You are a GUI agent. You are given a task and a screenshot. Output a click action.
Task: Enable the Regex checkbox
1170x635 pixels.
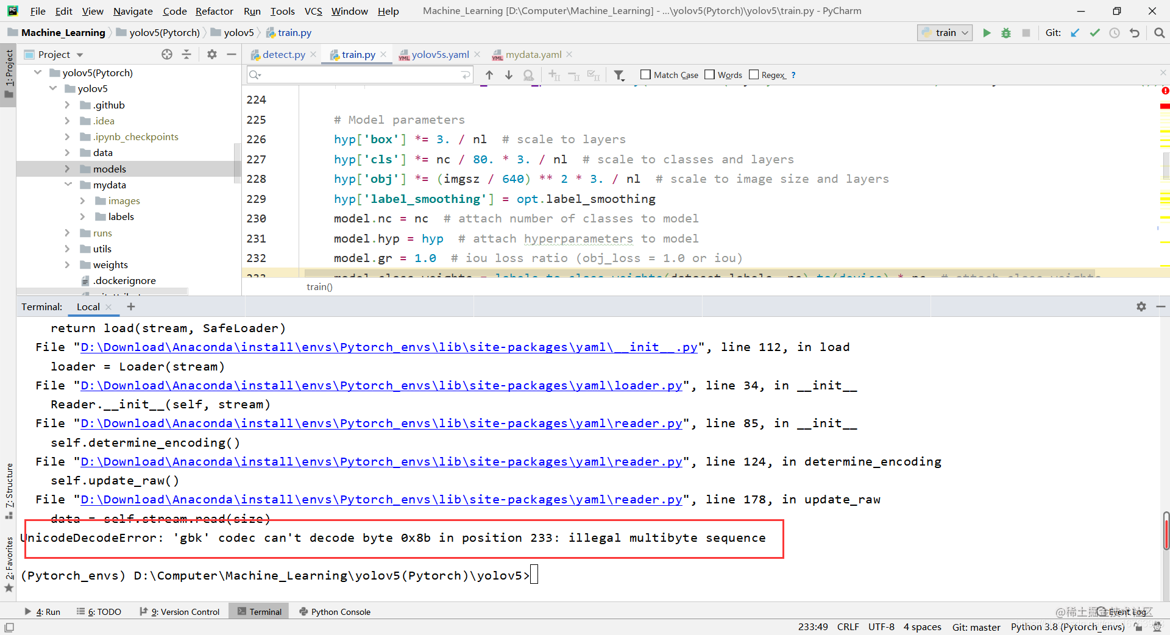(754, 74)
